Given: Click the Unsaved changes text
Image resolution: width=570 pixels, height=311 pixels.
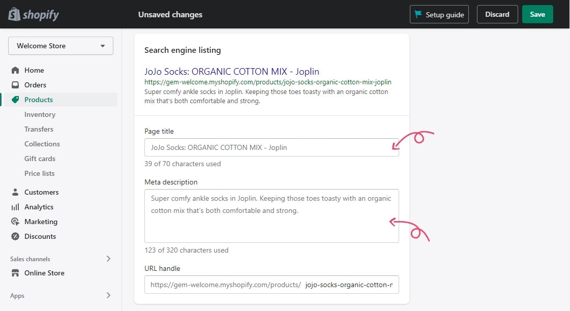Looking at the screenshot, I should click(170, 15).
